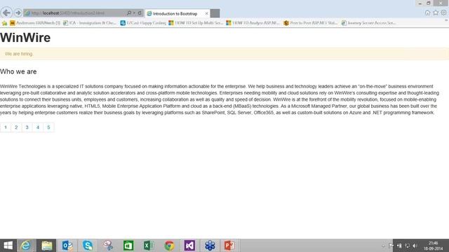This screenshot has width=449, height=252.
Task: Open address bar autocomplete dropdown arrow
Action: pos(134,13)
